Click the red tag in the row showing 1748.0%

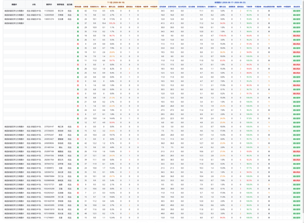297,36
